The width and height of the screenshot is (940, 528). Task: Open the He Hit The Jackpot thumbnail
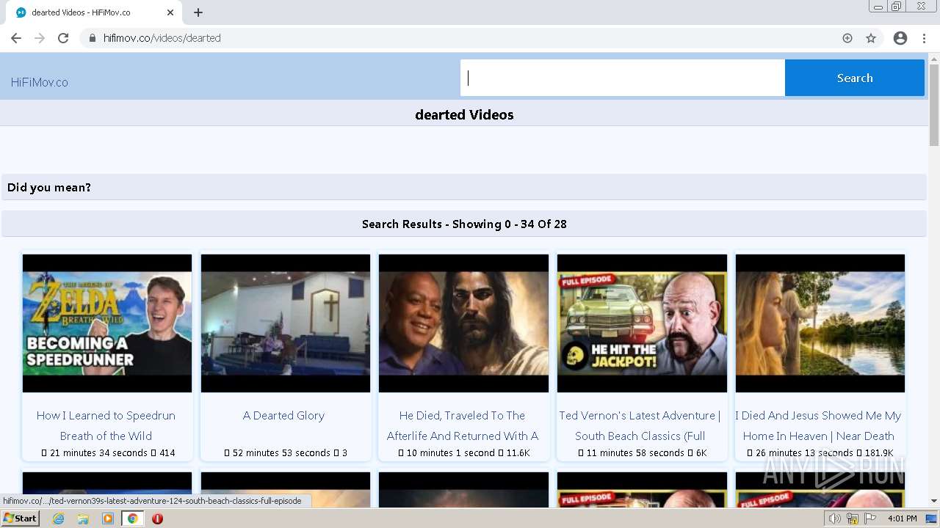[x=642, y=323]
